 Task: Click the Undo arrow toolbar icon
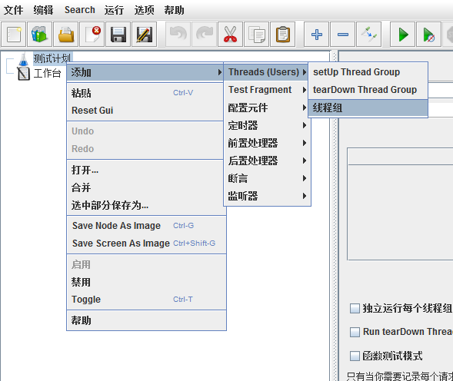pyautogui.click(x=178, y=35)
